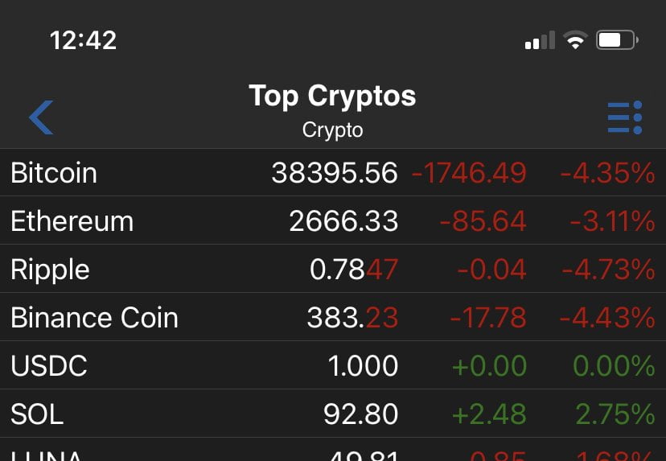Select the SOL row

click(37, 414)
